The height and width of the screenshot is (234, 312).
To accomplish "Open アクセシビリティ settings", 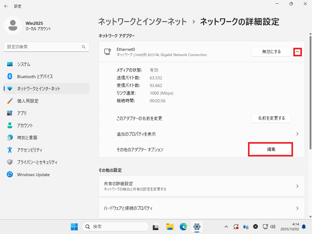I will (30, 150).
